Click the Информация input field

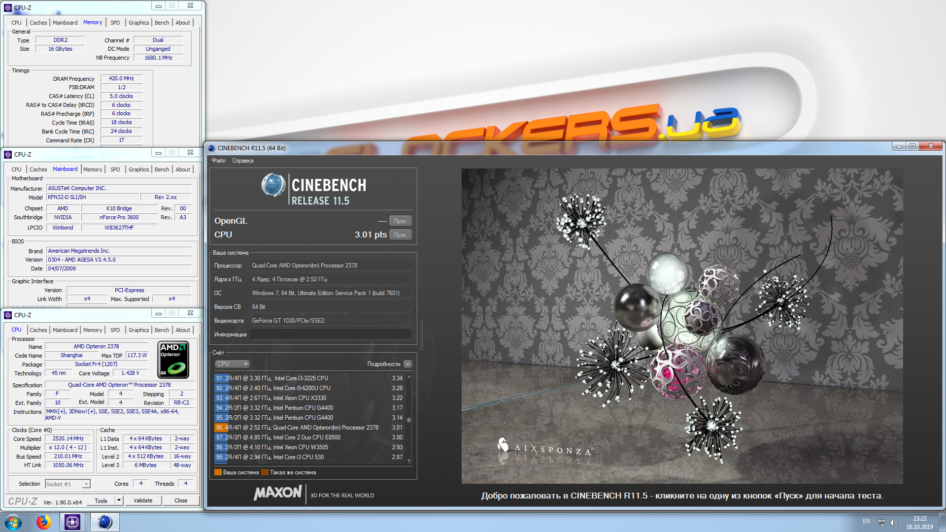coord(331,334)
